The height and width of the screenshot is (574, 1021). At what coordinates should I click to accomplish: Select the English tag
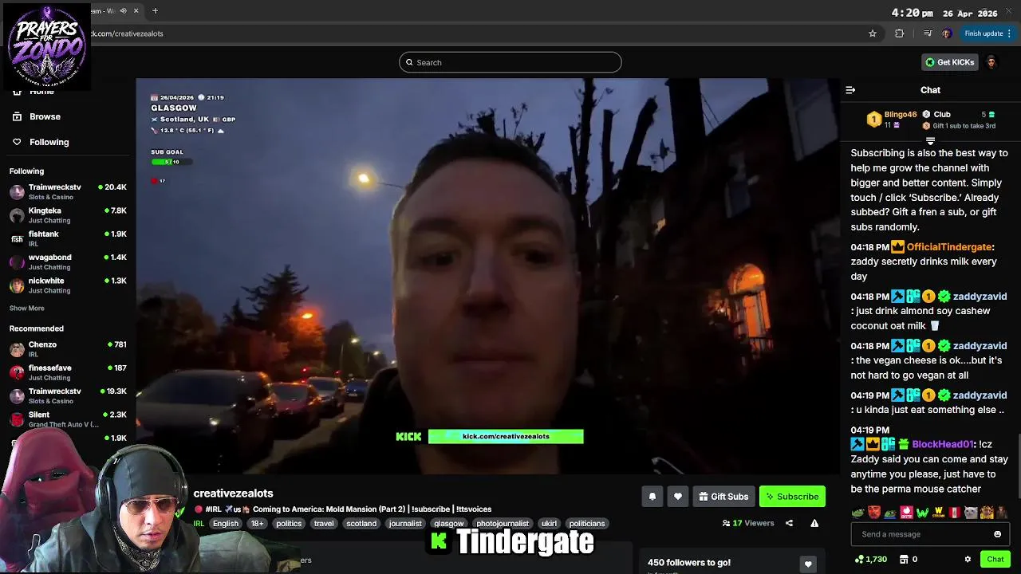pos(226,524)
